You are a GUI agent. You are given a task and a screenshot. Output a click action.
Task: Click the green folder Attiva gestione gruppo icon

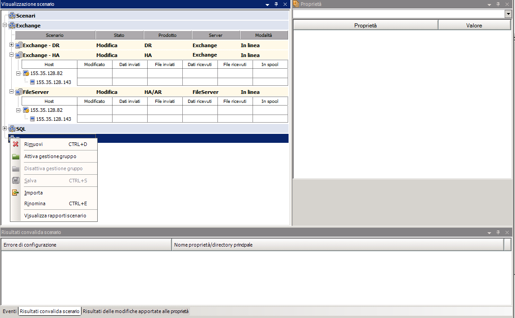[x=15, y=156]
